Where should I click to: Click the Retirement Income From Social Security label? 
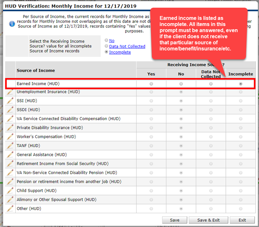(x=63, y=164)
